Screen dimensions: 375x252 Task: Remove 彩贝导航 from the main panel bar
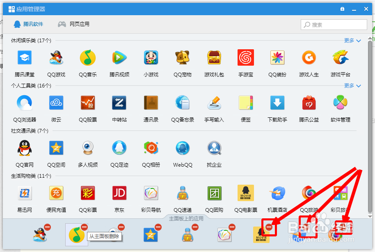[232, 227]
